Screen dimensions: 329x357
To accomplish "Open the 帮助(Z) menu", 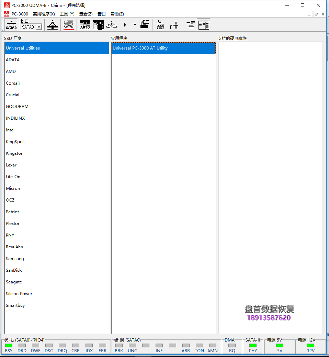I will pos(117,14).
